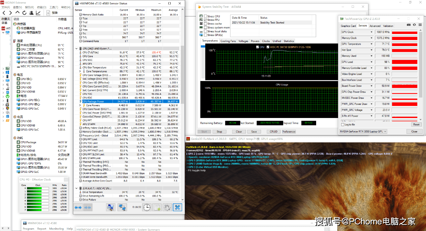Refresh AIDA64 sensor page

(x=25, y=13)
